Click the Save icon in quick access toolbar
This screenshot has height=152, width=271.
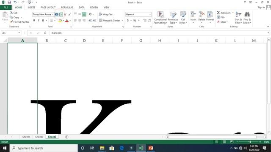click(9, 2)
